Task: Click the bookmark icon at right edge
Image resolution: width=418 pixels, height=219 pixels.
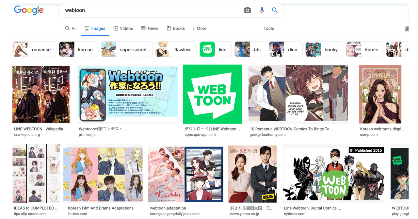Action: tap(407, 29)
